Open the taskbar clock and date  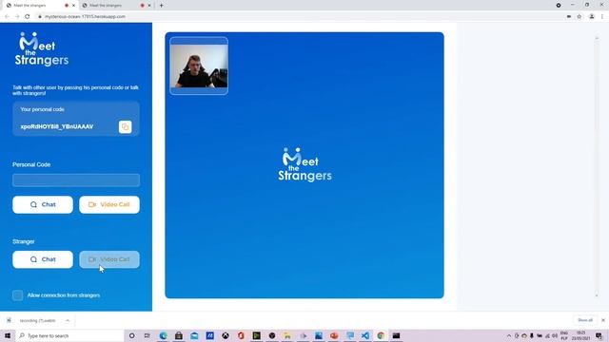(581, 335)
